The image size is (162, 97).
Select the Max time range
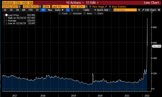(50, 10)
